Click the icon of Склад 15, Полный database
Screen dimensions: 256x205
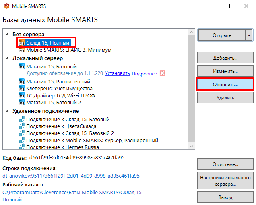22,43
